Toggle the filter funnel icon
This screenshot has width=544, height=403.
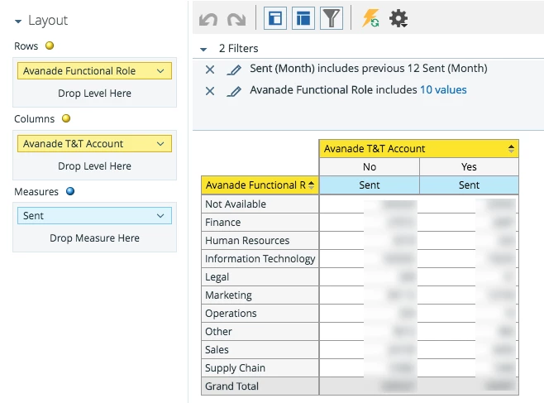coord(332,18)
